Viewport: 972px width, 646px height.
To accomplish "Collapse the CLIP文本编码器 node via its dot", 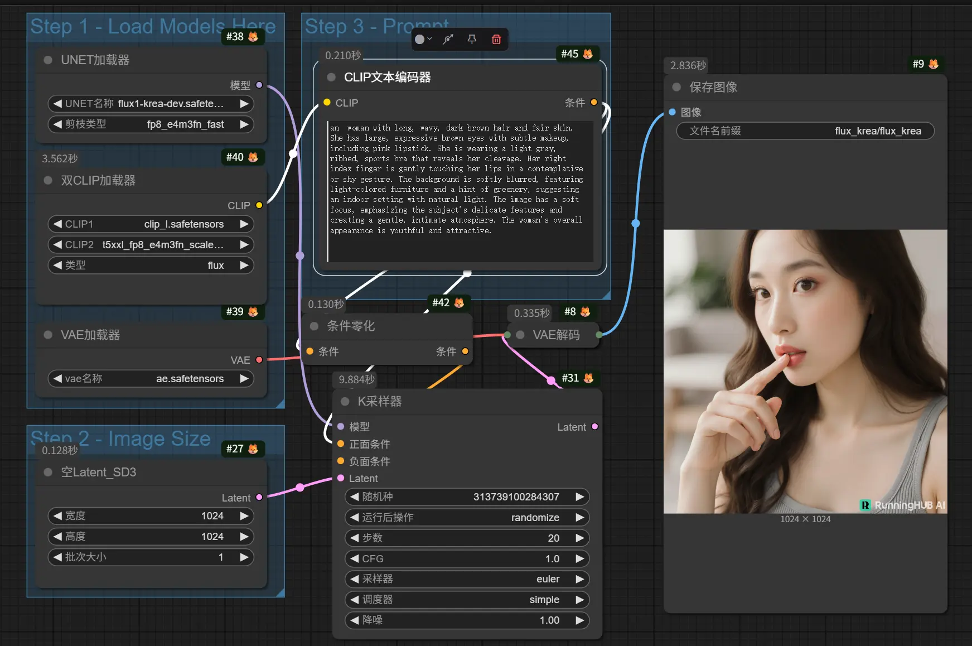I will tap(331, 77).
